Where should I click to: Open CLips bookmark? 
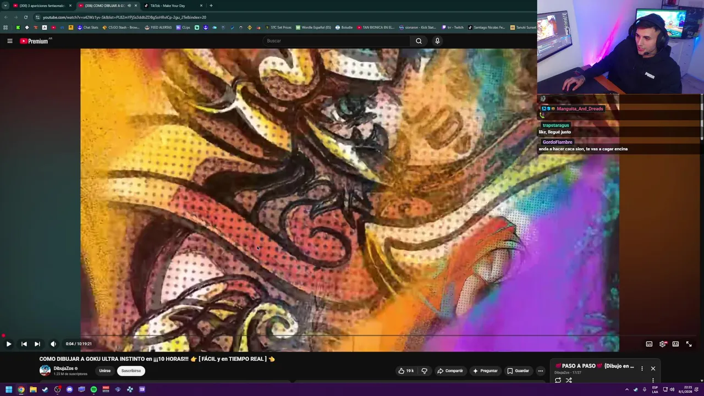click(x=184, y=28)
